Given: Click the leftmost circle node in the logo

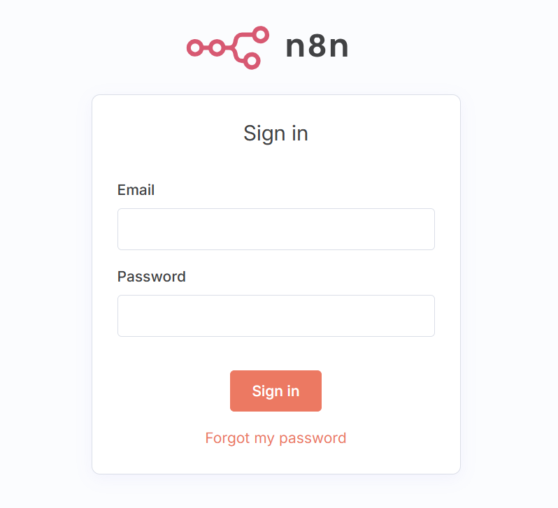Looking at the screenshot, I should 195,48.
